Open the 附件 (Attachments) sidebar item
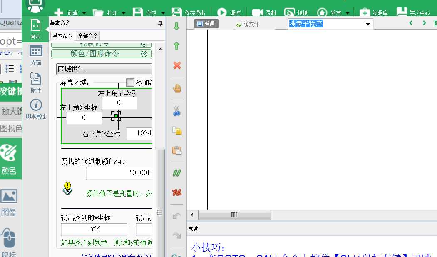Screen dimensions: 437x257 click(x=36, y=82)
